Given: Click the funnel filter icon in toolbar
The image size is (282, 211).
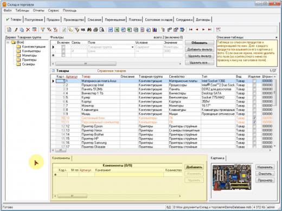Looking at the screenshot, I should pyautogui.click(x=43, y=30).
